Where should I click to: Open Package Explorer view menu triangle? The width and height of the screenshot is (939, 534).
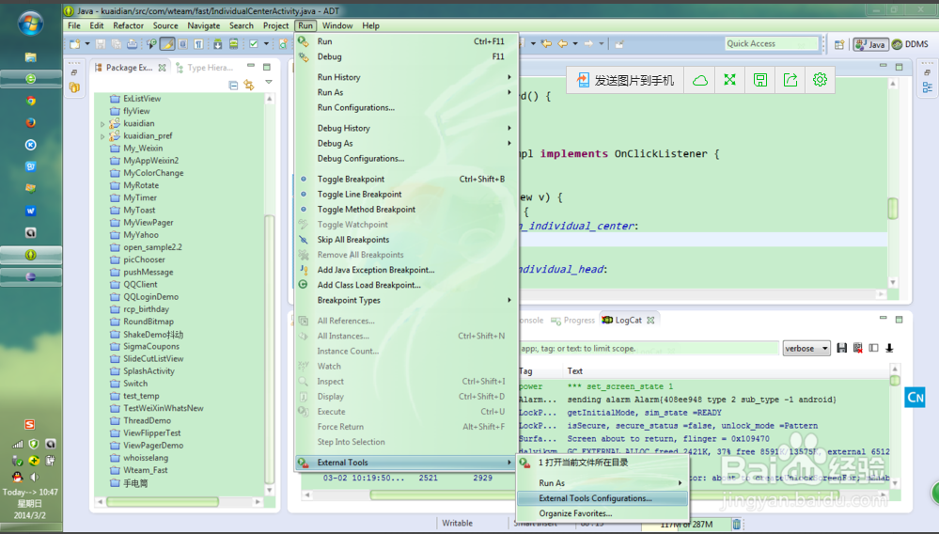[x=268, y=82]
